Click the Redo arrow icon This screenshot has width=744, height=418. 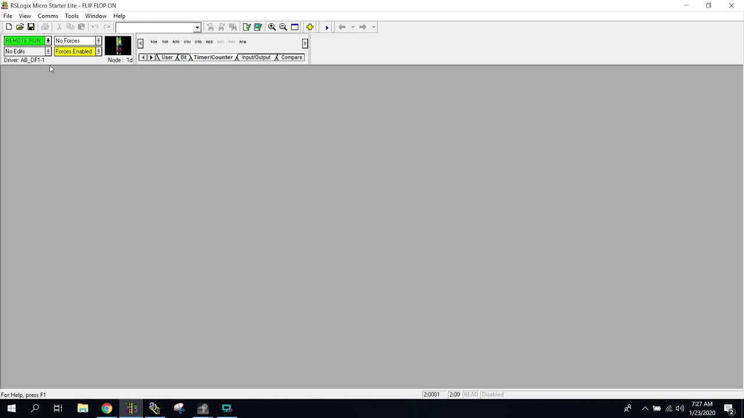107,27
